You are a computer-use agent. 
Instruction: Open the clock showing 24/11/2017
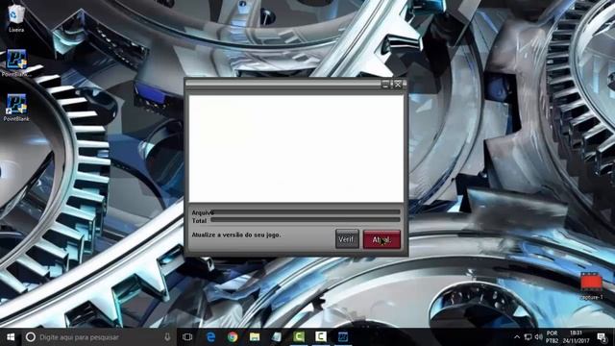[x=576, y=337]
